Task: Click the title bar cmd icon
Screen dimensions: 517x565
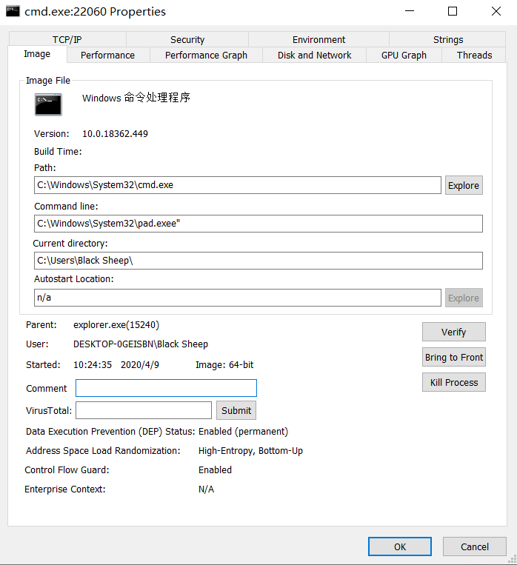Action: pos(13,11)
